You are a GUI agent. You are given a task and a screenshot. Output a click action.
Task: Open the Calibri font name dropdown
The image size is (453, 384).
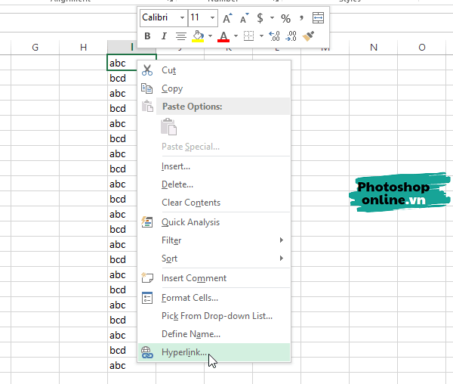click(x=182, y=18)
